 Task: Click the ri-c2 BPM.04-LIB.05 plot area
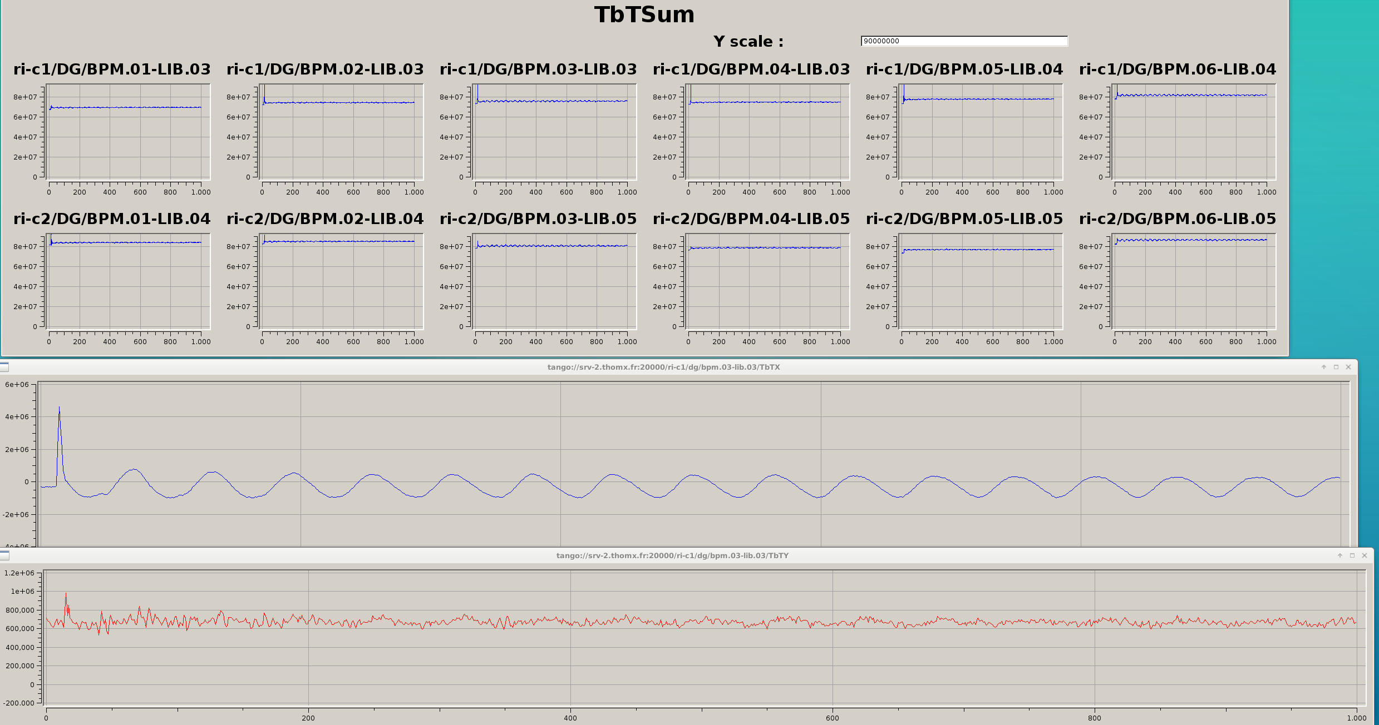767,282
